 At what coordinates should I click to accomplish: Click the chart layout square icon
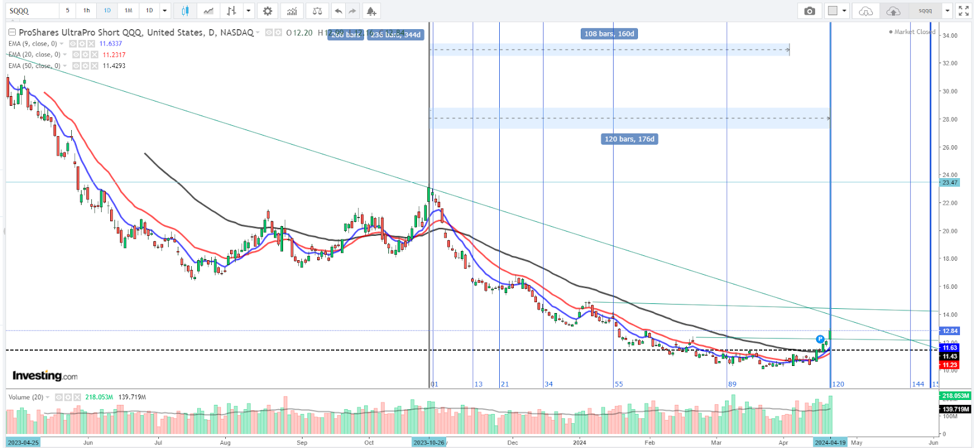(x=833, y=11)
